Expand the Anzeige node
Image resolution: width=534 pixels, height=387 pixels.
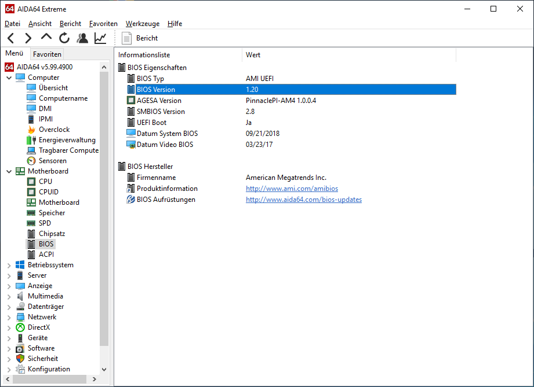[x=9, y=286]
